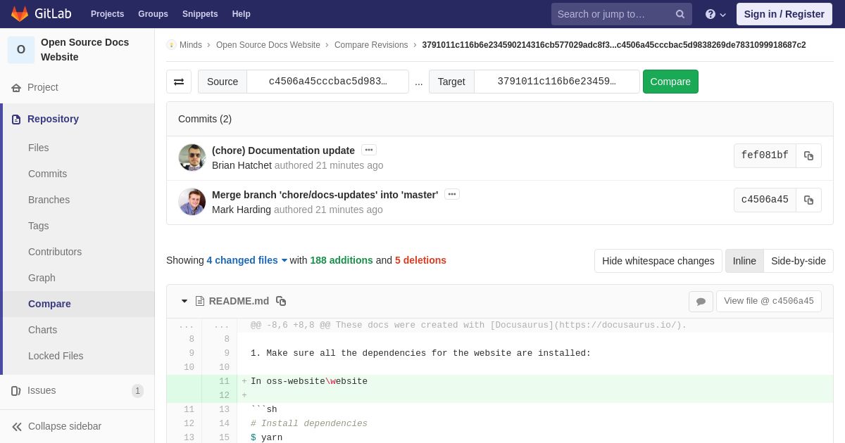This screenshot has height=443, width=845.
Task: Click the '5 deletions' text
Action: coord(420,260)
